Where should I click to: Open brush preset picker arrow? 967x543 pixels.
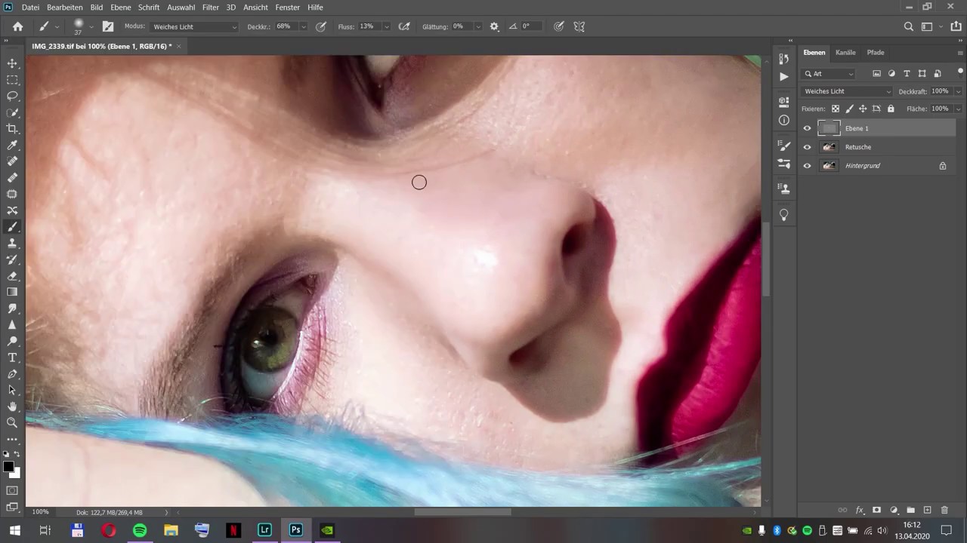[91, 26]
